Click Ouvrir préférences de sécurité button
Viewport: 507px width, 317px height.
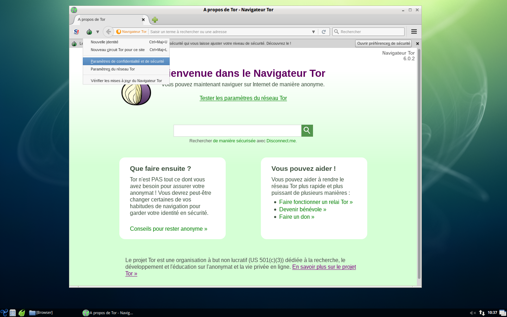pyautogui.click(x=383, y=43)
